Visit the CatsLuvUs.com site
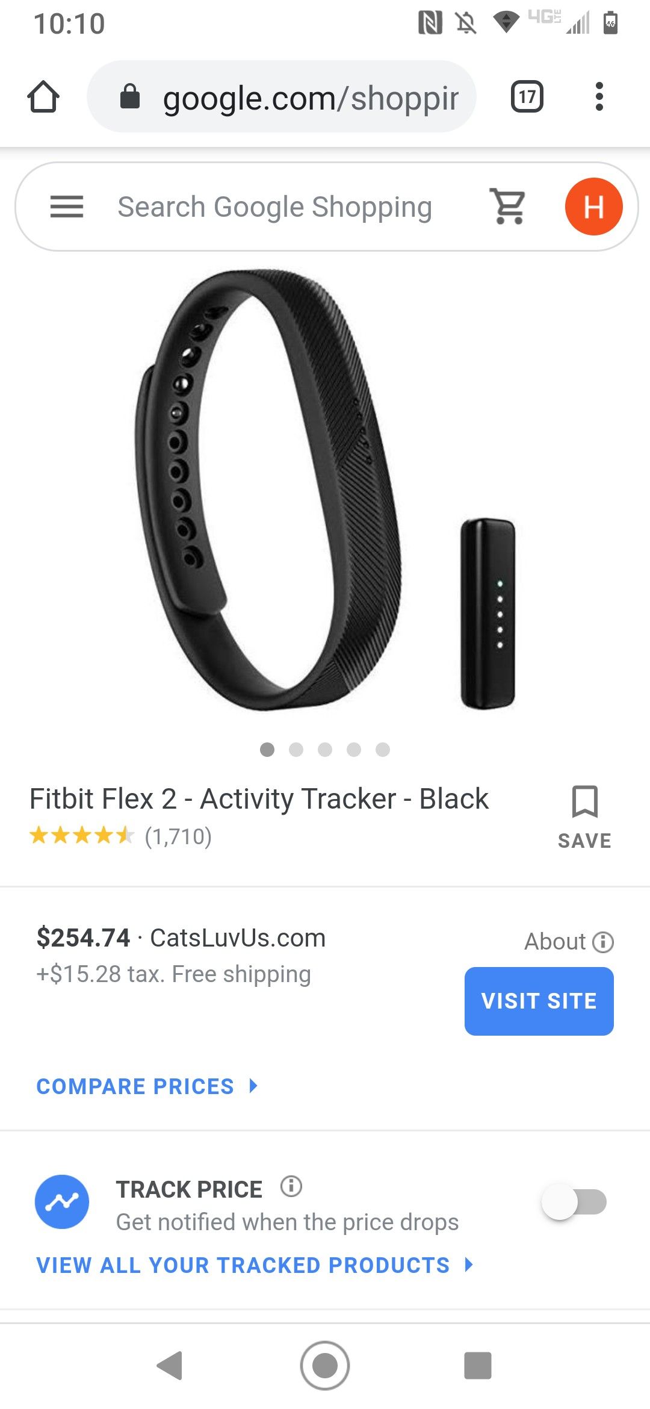 pyautogui.click(x=539, y=1001)
